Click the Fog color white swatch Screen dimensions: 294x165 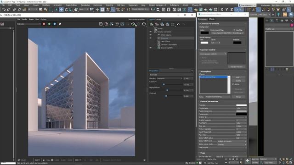tap(241, 105)
